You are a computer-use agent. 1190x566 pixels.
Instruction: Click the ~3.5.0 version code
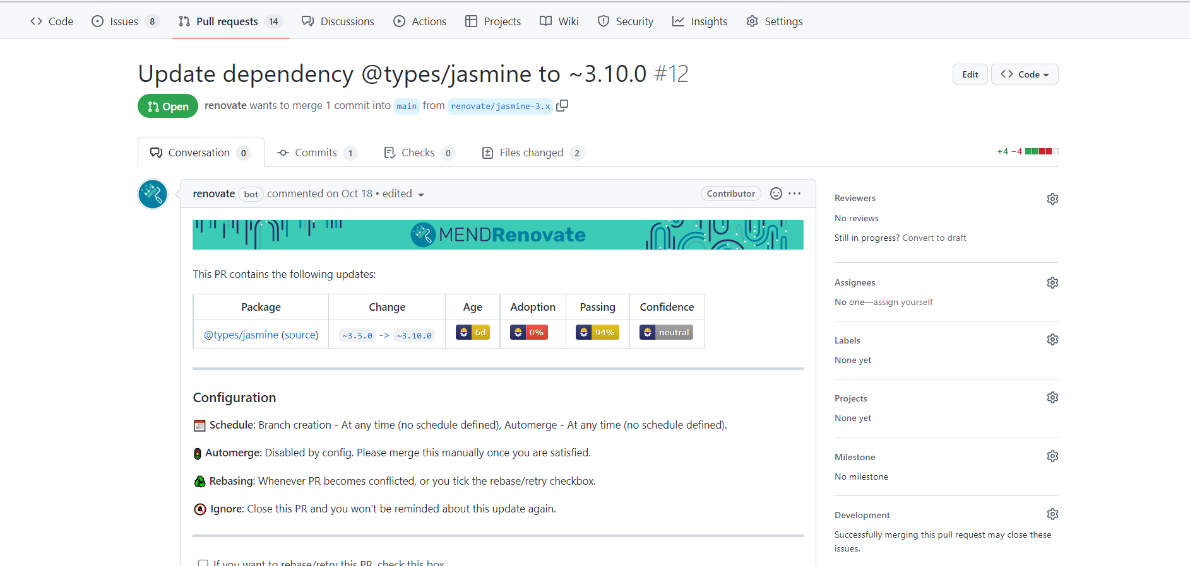(x=357, y=335)
